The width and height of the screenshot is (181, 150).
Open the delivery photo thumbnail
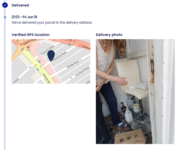[135, 92]
